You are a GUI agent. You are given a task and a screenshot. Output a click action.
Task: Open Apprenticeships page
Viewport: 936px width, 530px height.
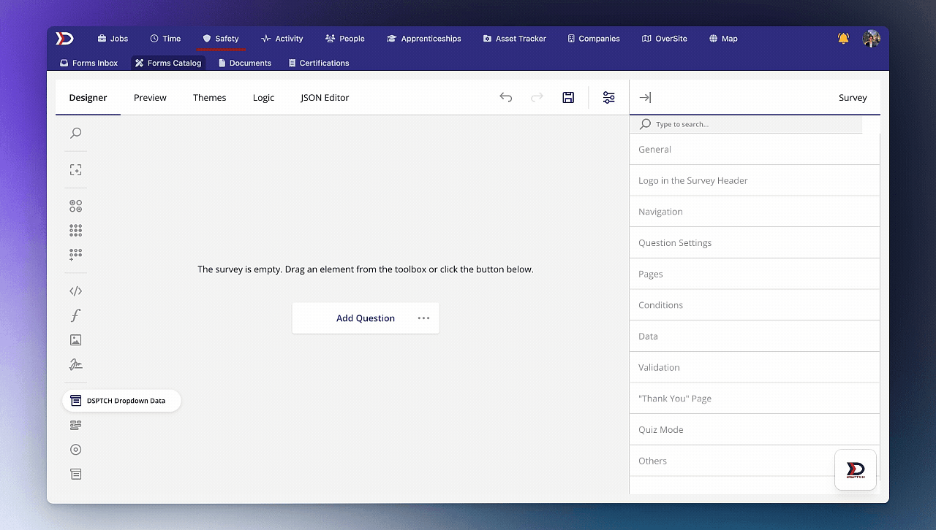tap(424, 39)
